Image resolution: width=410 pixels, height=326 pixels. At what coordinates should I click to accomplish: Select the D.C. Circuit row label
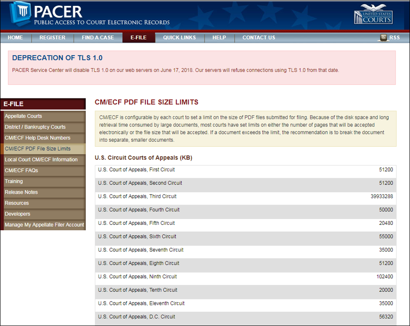point(136,317)
